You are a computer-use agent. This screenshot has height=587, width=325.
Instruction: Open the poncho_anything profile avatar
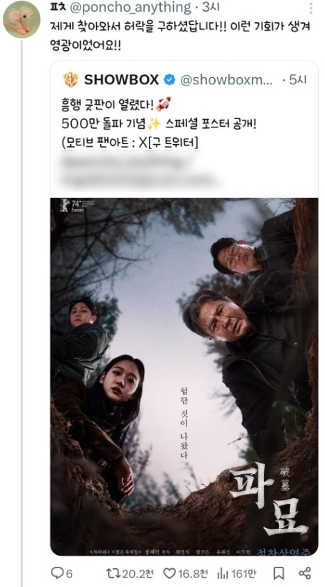(22, 19)
